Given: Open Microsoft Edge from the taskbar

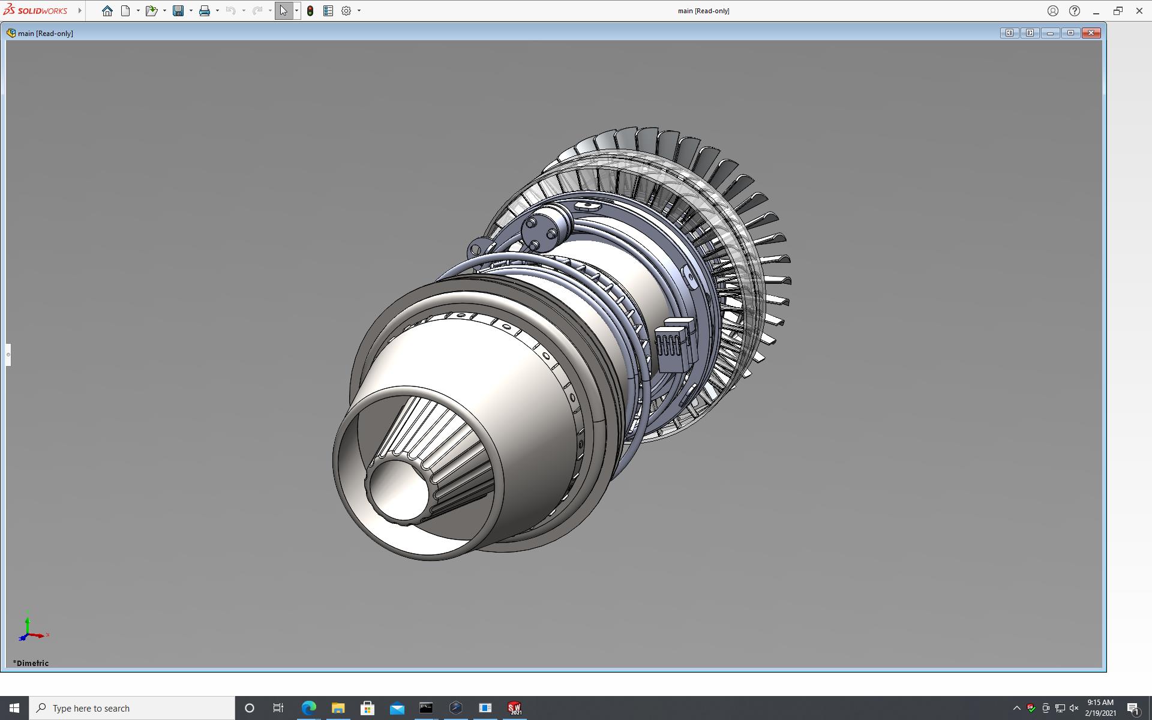Looking at the screenshot, I should (x=308, y=708).
